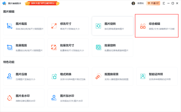
Task: Click description 支持人像抠图和物品抠图
Action: pyautogui.click(x=117, y=79)
